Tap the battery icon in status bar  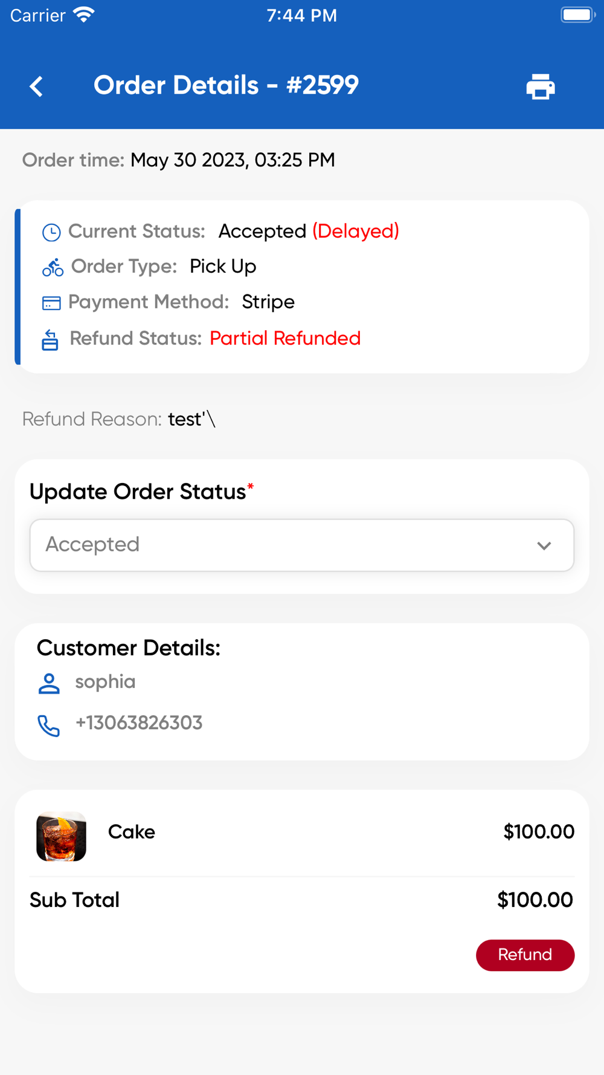pyautogui.click(x=577, y=15)
